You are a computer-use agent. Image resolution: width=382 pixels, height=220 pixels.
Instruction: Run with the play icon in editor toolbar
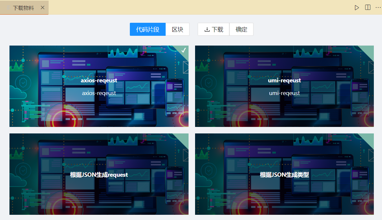(x=357, y=7)
